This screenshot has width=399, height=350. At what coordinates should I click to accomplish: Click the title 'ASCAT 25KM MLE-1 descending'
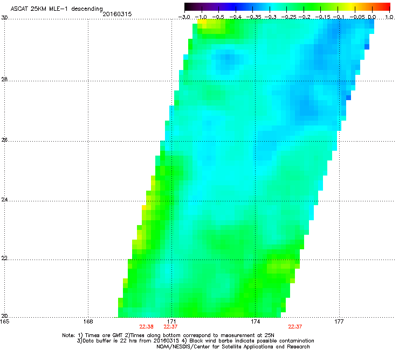pyautogui.click(x=57, y=9)
